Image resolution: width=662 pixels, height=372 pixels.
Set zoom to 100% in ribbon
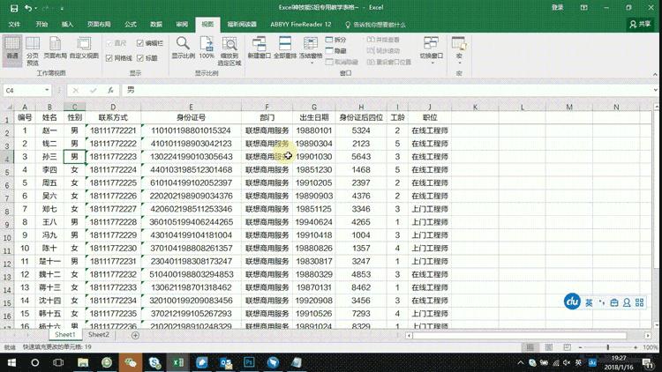point(207,48)
